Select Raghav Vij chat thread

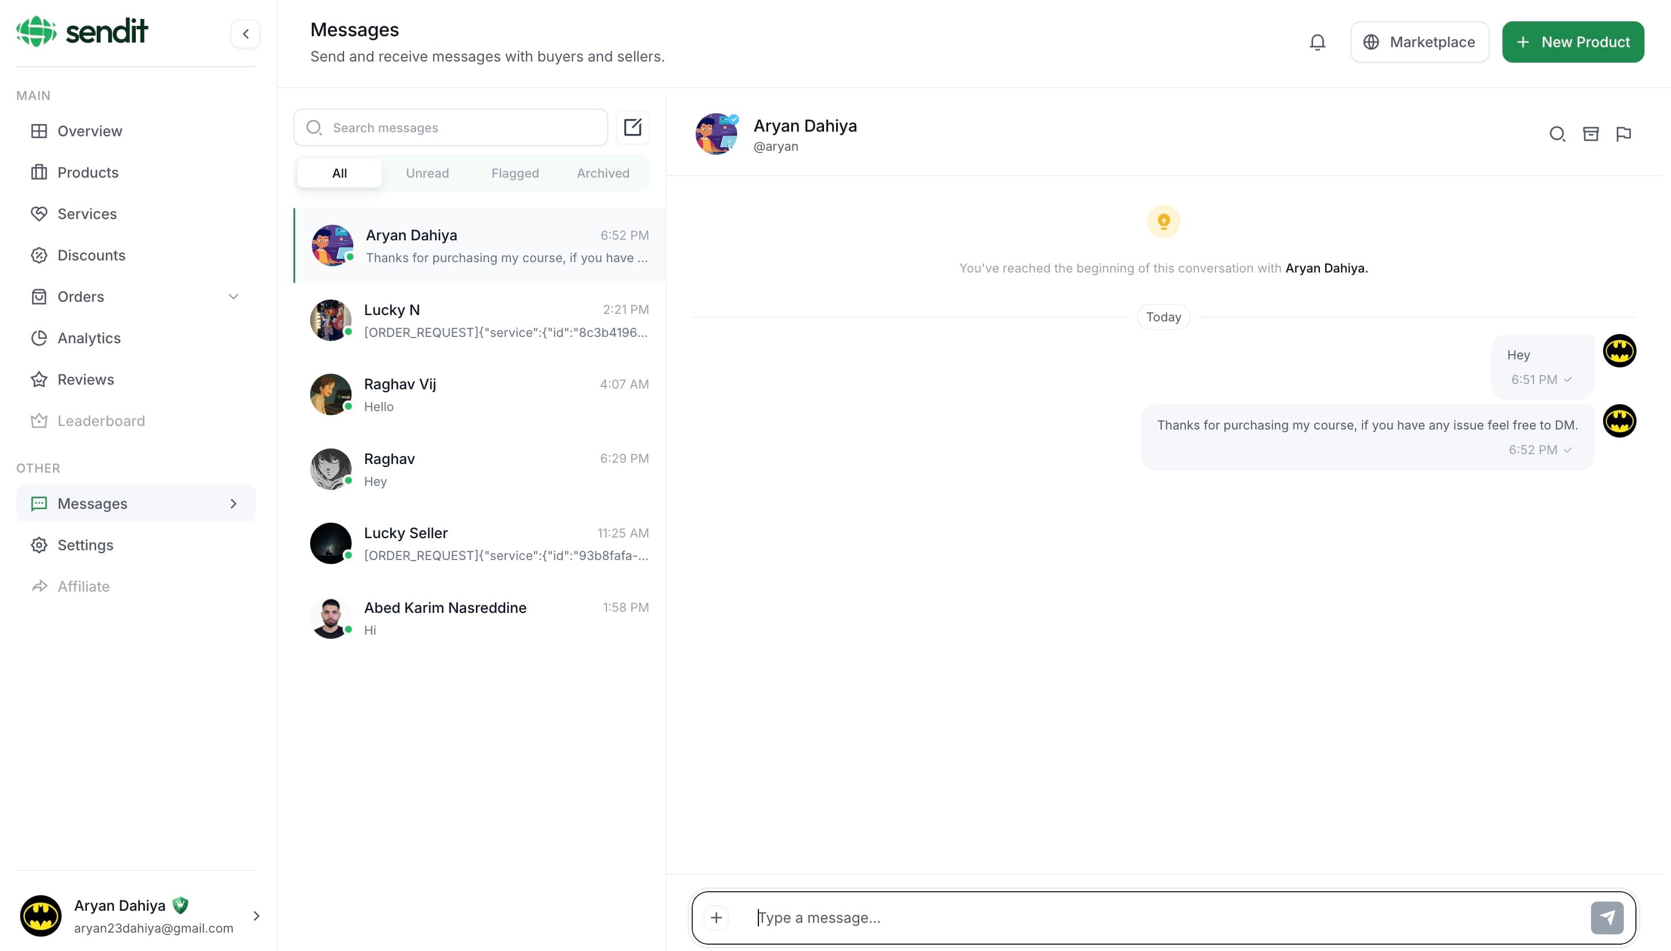click(480, 394)
